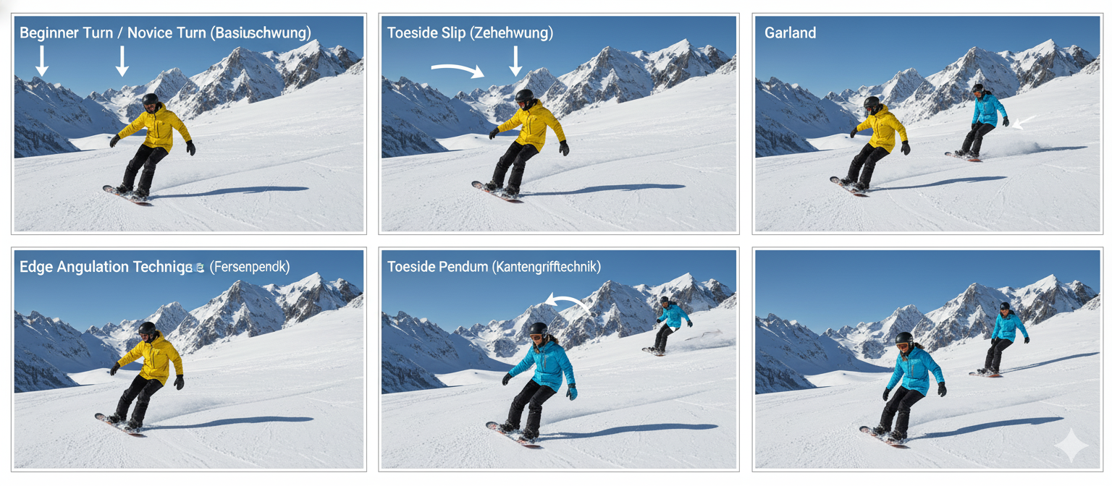The height and width of the screenshot is (486, 1112).
Task: Click the small white arrow in Garland panel
Action: 1023,121
